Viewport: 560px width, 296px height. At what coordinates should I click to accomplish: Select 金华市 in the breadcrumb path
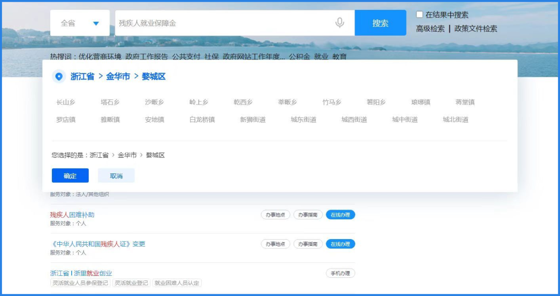(x=118, y=76)
